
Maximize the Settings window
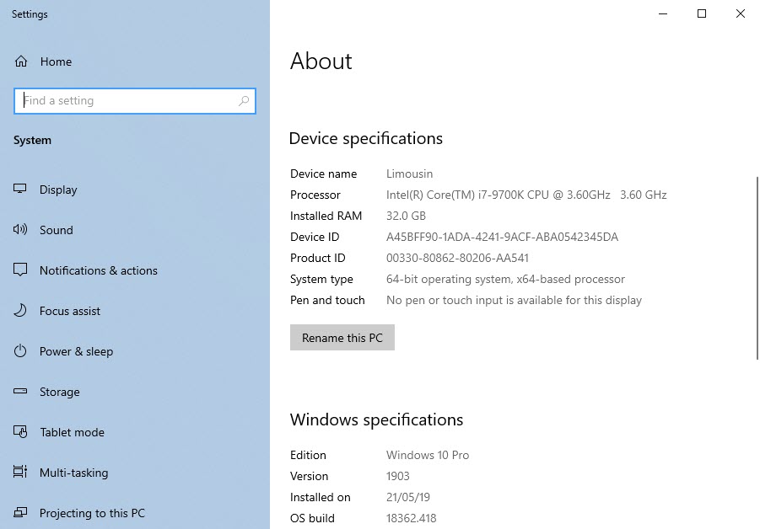pyautogui.click(x=701, y=13)
